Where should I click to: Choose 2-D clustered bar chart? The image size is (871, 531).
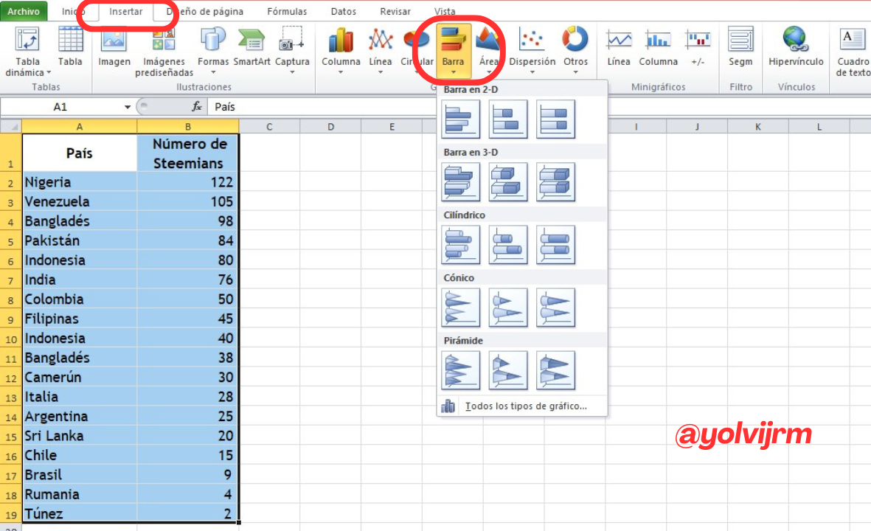[460, 119]
